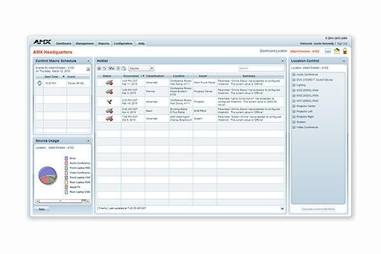Click the Premier classification cell

[x=157, y=91]
